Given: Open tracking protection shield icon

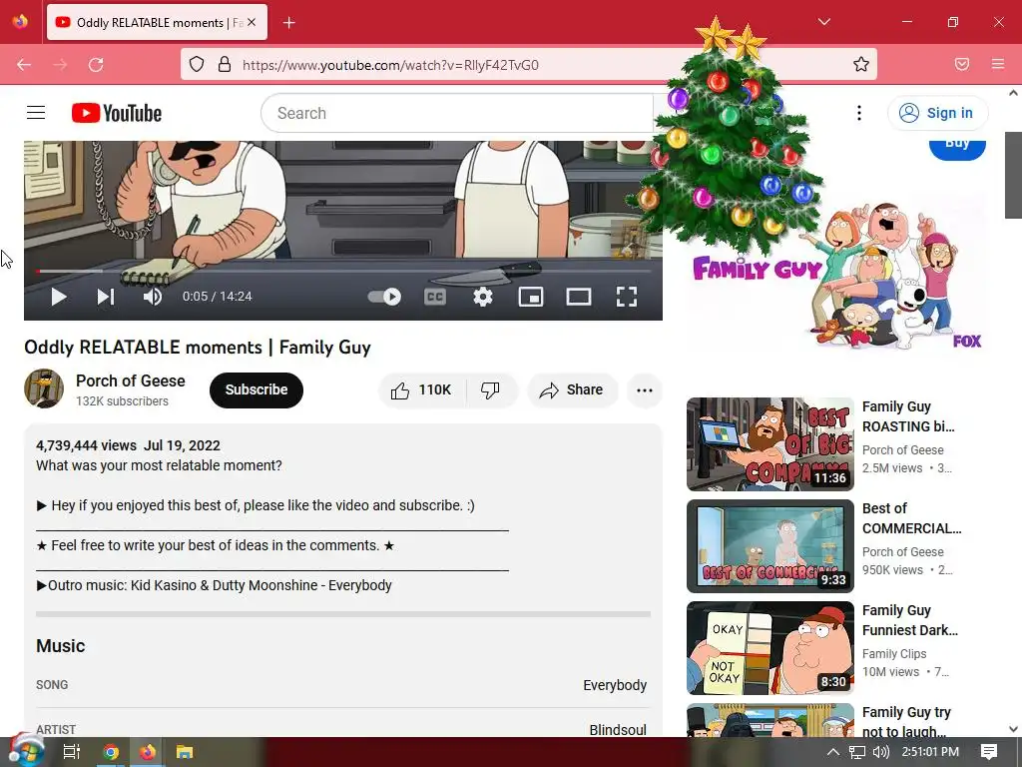Looking at the screenshot, I should 197,65.
